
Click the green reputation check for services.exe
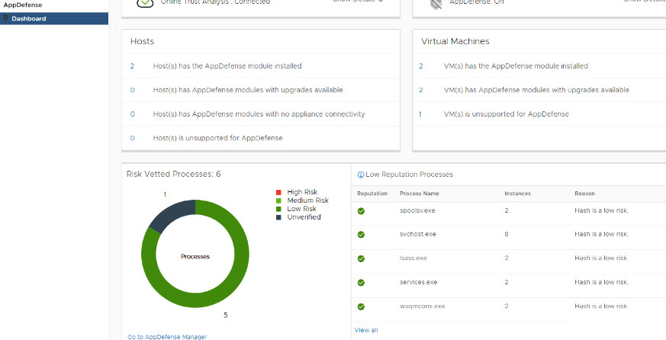coord(361,282)
